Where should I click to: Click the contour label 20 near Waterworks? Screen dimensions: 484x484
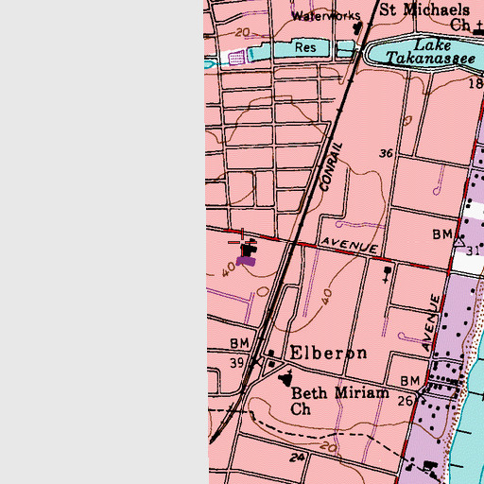[242, 32]
